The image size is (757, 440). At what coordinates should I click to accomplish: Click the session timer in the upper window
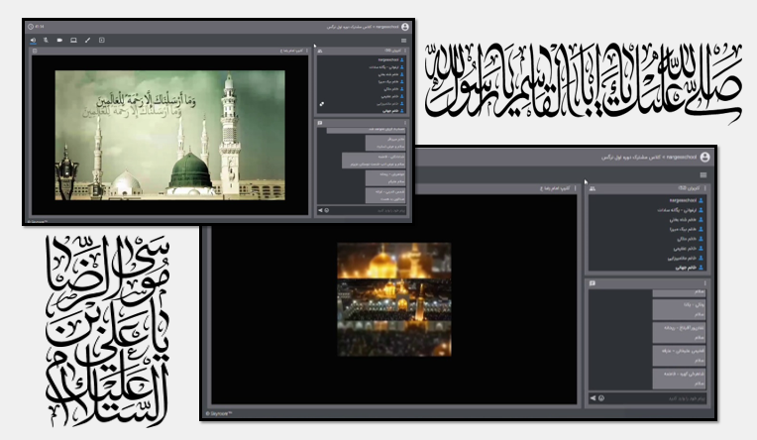coord(40,27)
